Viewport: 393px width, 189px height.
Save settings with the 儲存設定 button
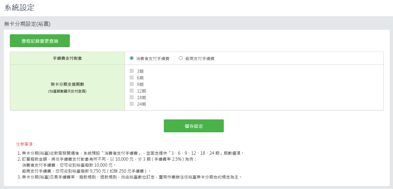pos(194,126)
